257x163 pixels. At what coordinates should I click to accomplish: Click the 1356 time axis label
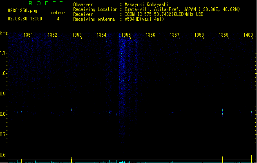click(150, 35)
